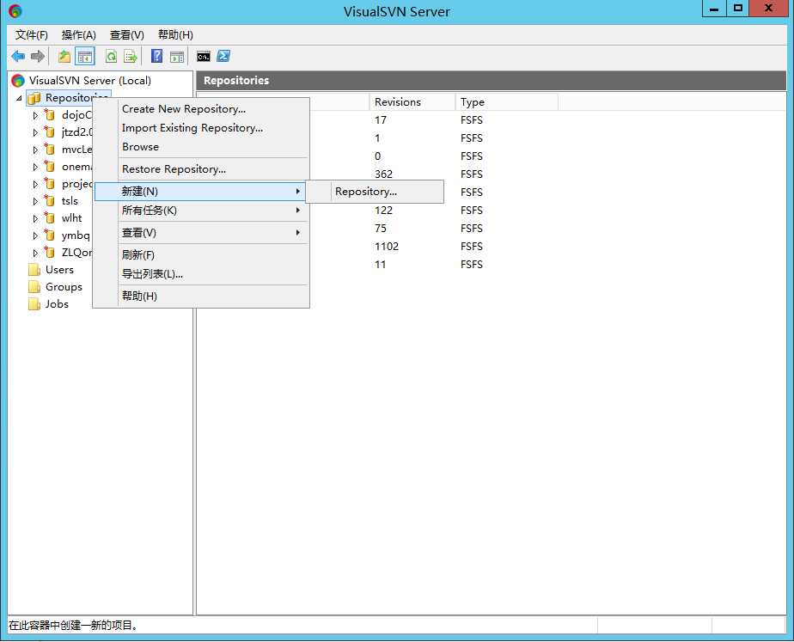This screenshot has height=642, width=794.
Task: Click the Up one level folder icon
Action: click(64, 56)
